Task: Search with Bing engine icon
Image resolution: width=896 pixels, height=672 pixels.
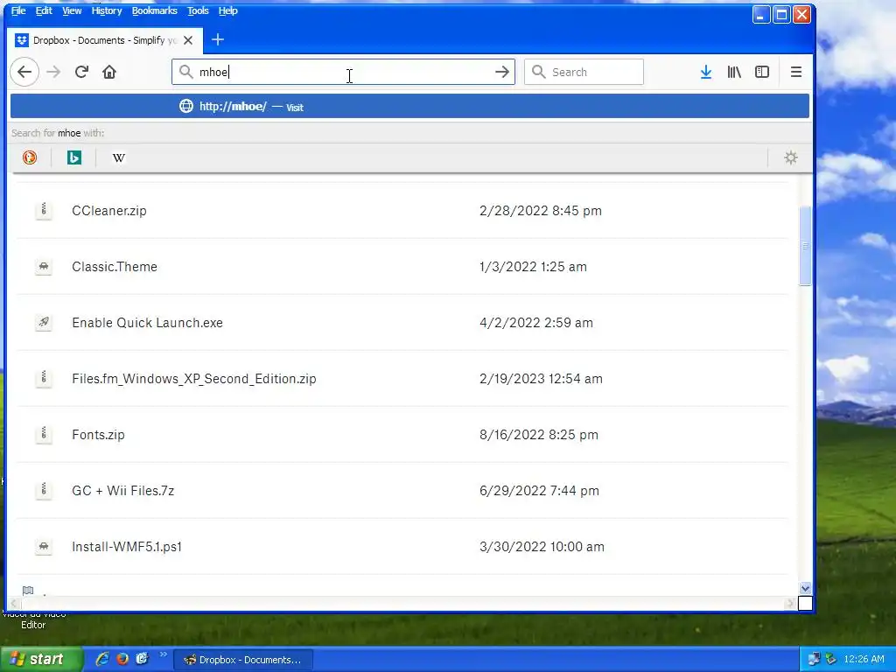Action: point(74,157)
